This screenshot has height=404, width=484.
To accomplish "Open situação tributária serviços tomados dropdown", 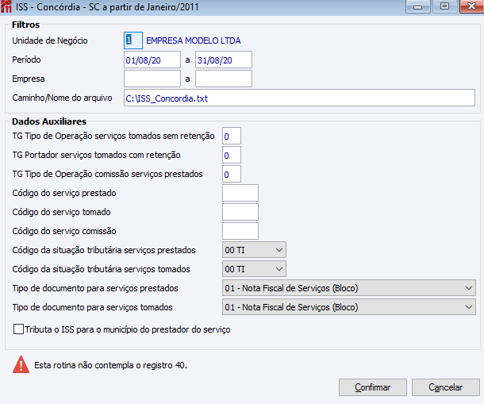I will [254, 269].
